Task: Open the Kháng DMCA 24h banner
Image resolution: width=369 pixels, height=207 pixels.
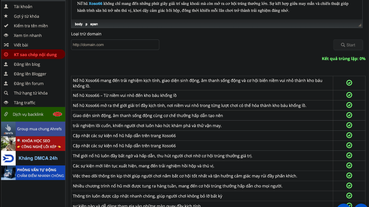Action: point(33,158)
